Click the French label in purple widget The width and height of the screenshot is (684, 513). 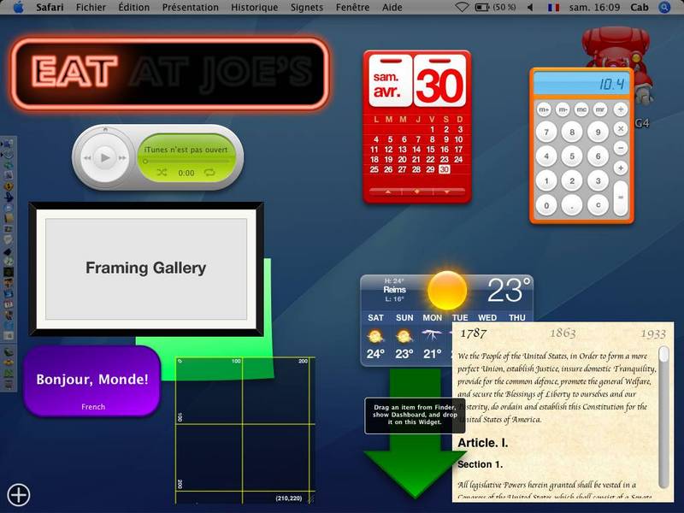pyautogui.click(x=93, y=407)
